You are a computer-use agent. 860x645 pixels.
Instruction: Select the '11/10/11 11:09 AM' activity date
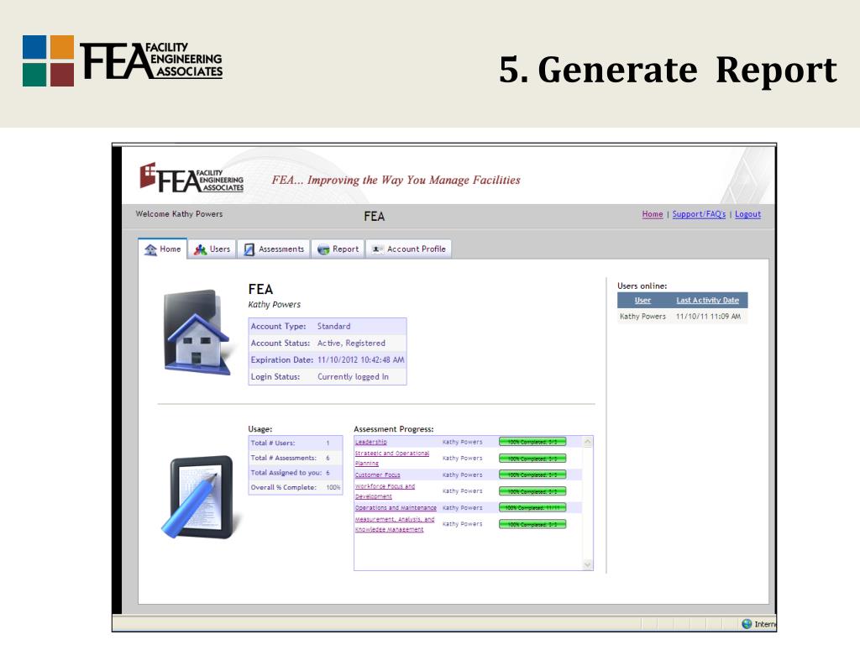pyautogui.click(x=708, y=317)
